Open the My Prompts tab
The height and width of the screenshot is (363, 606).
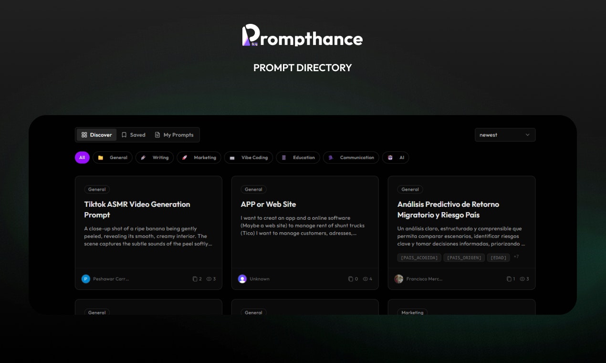pos(174,135)
